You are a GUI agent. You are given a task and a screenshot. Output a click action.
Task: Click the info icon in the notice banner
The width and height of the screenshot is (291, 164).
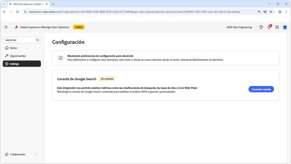click(x=61, y=58)
